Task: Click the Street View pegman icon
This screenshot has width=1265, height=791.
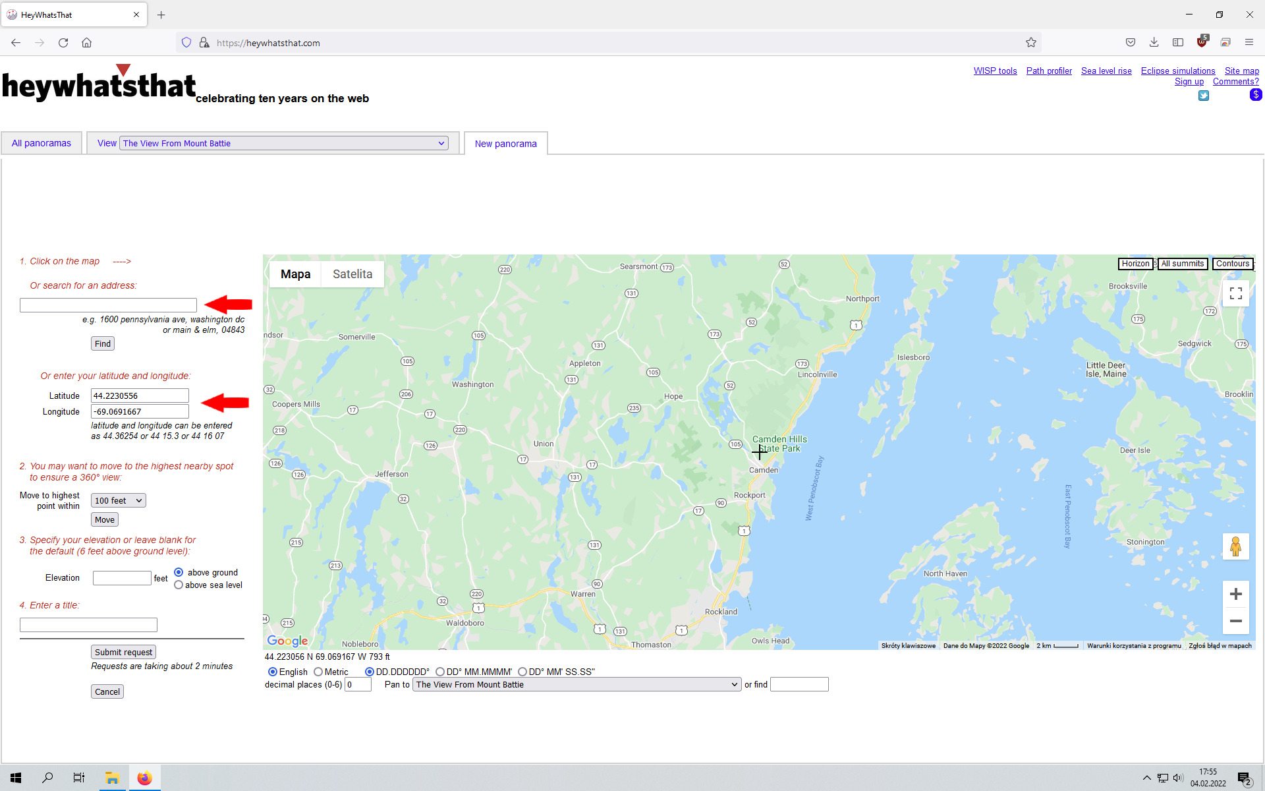Action: coord(1235,546)
